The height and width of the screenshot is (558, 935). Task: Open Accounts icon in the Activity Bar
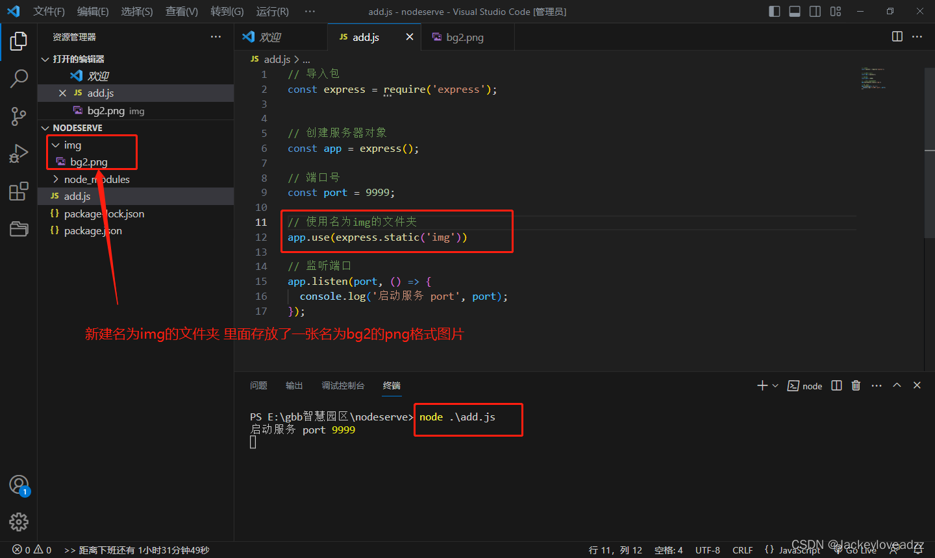pos(18,485)
